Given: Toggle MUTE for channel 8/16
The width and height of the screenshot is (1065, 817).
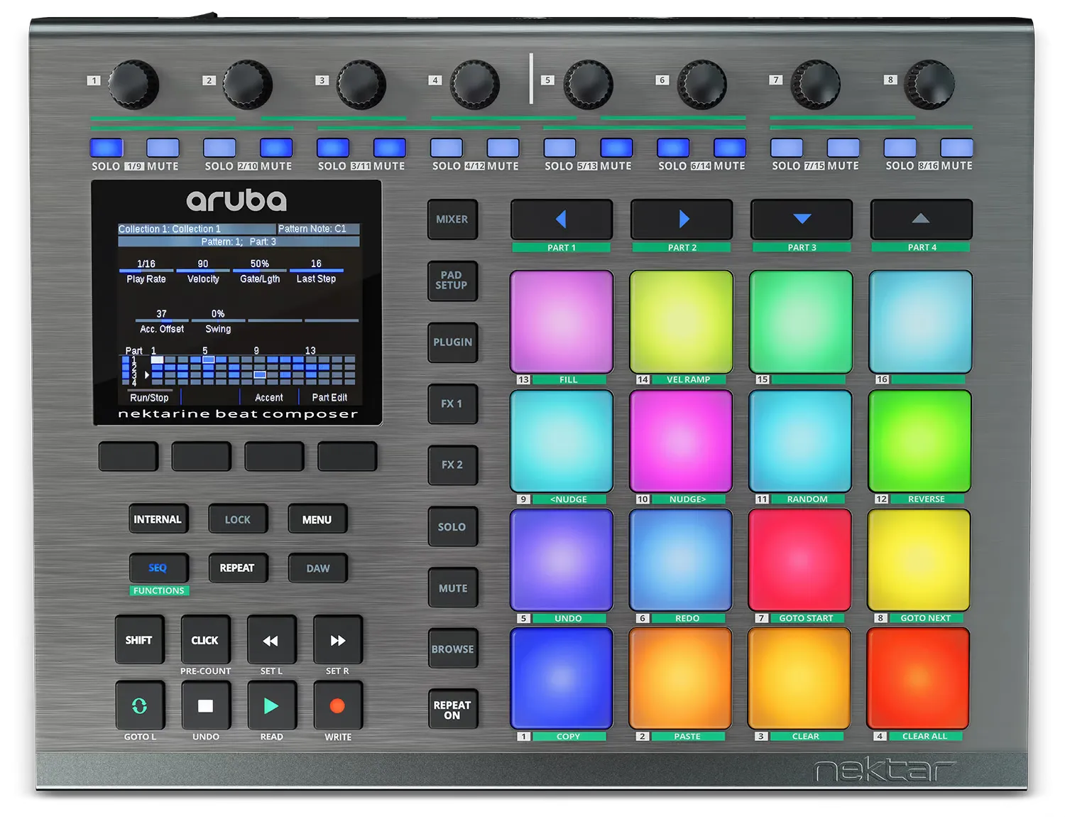Looking at the screenshot, I should tap(956, 148).
